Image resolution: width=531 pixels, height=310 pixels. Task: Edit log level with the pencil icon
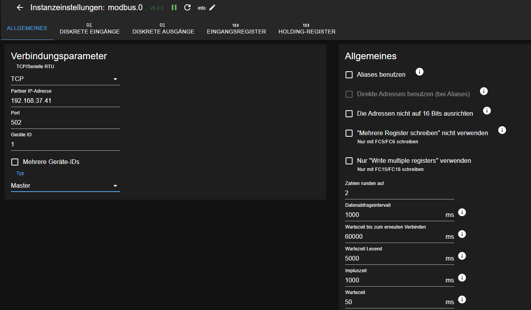point(212,7)
